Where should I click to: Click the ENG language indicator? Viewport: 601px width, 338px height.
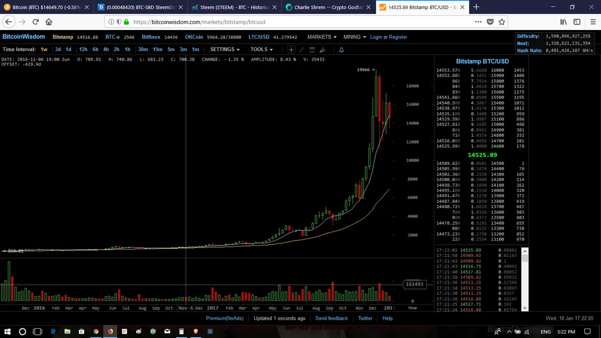[x=546, y=332]
